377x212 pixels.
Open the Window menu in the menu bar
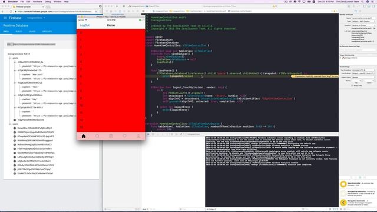(x=58, y=1)
